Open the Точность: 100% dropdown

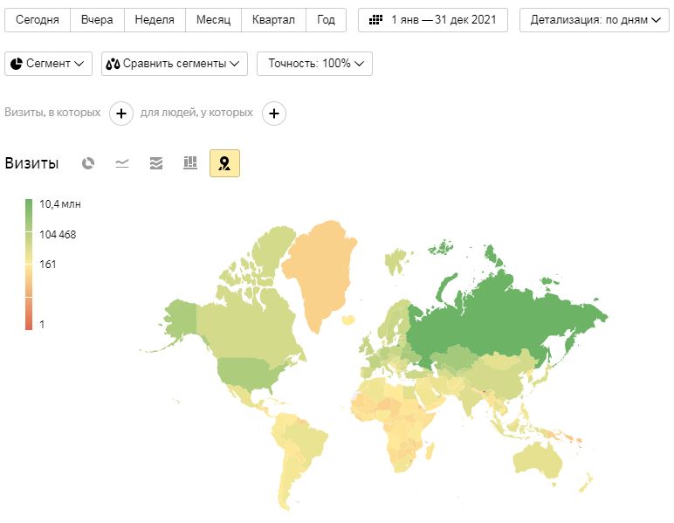pyautogui.click(x=314, y=64)
